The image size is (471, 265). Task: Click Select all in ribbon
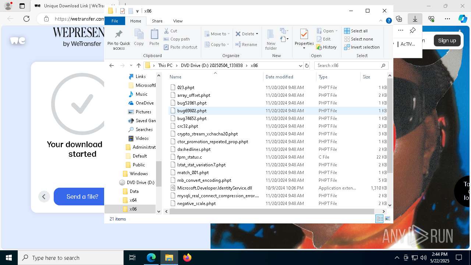click(x=356, y=31)
